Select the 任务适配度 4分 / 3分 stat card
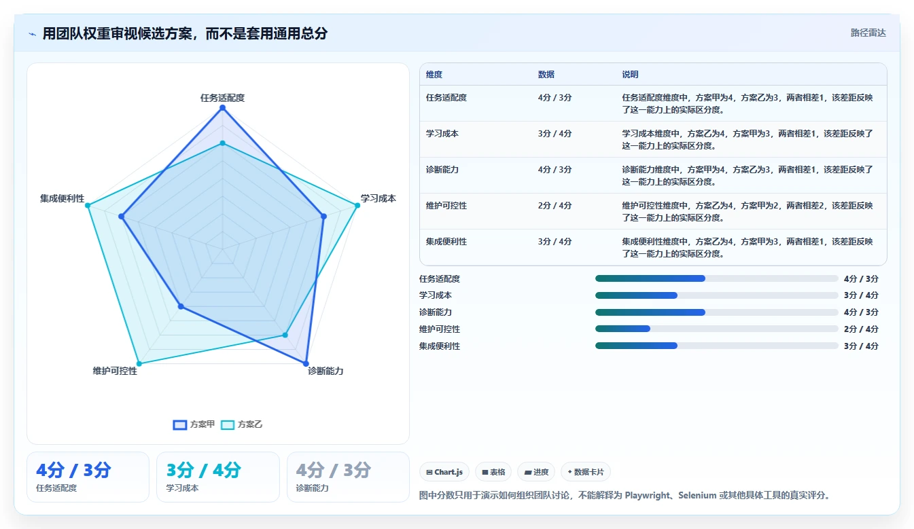This screenshot has height=529, width=914. (x=88, y=477)
